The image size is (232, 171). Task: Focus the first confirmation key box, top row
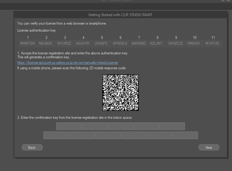(x=69, y=126)
